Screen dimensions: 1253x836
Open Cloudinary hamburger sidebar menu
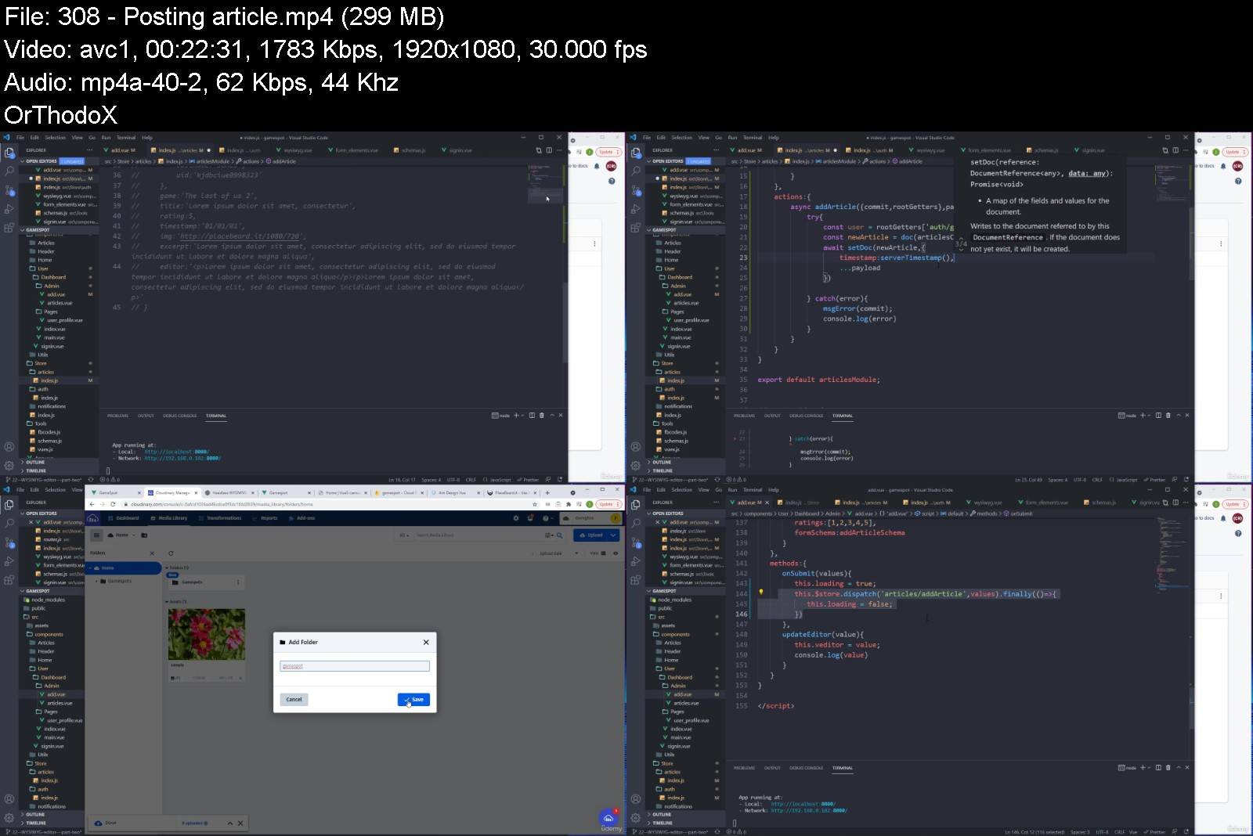(96, 535)
